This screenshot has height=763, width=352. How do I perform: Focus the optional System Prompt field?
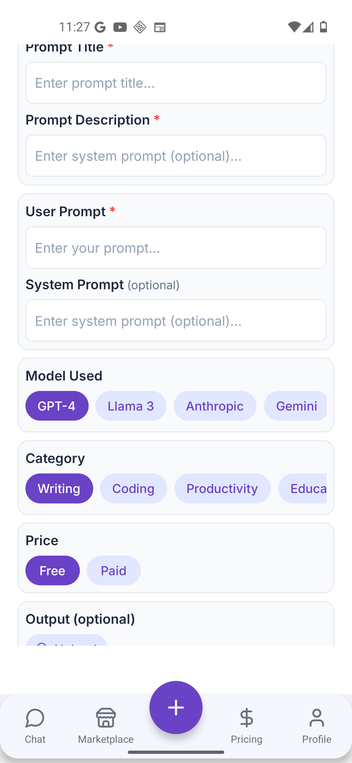pos(176,321)
